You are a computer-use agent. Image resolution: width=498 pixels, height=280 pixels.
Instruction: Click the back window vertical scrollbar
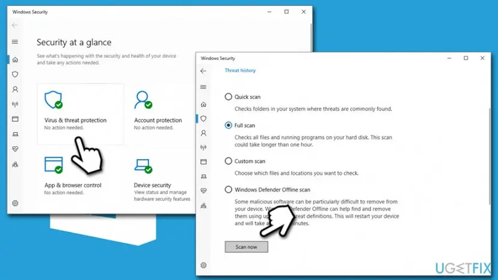[x=310, y=37]
